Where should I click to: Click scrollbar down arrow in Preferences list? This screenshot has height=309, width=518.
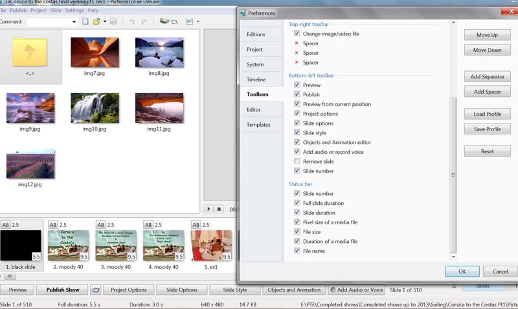[453, 257]
